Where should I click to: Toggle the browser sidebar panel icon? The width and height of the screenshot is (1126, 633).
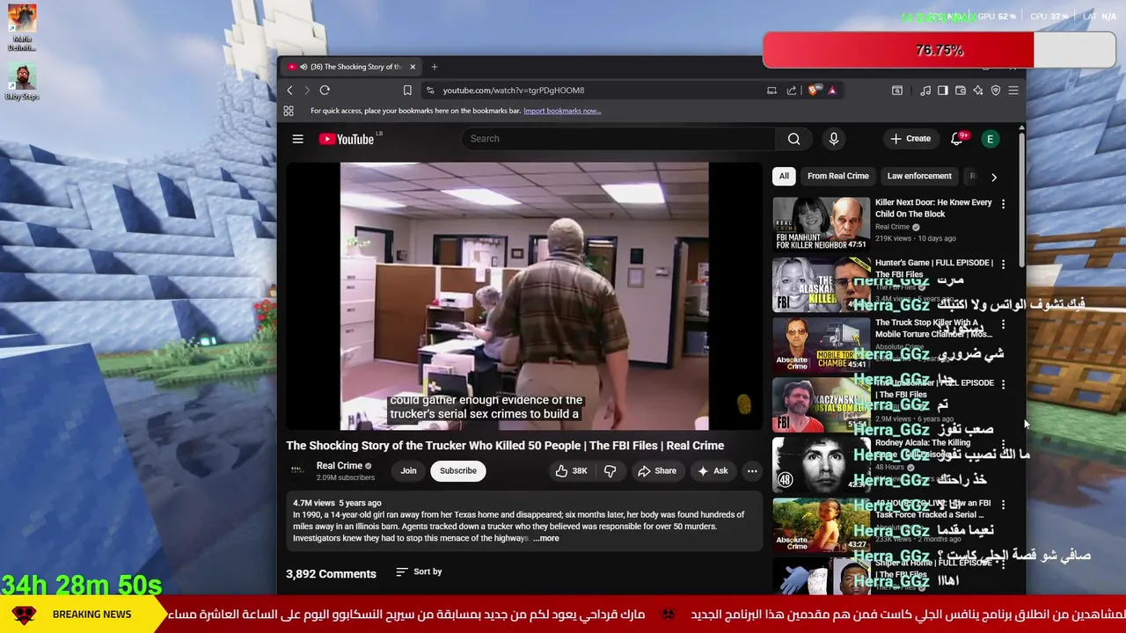point(943,91)
